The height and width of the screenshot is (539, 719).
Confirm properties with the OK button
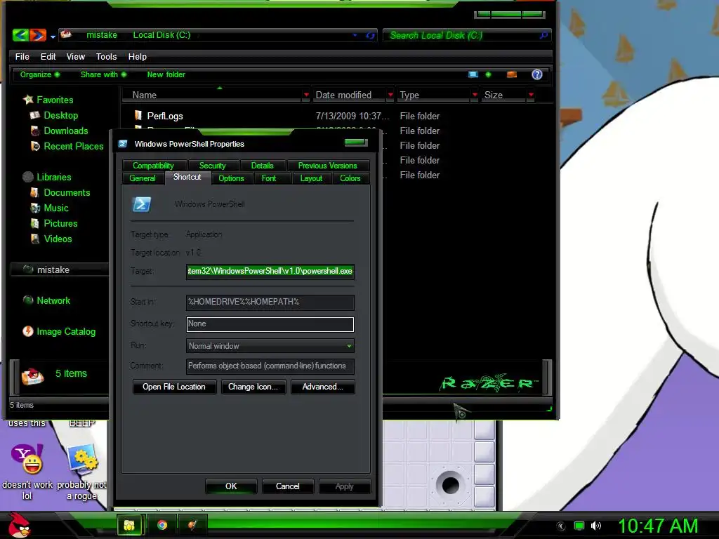pyautogui.click(x=231, y=486)
